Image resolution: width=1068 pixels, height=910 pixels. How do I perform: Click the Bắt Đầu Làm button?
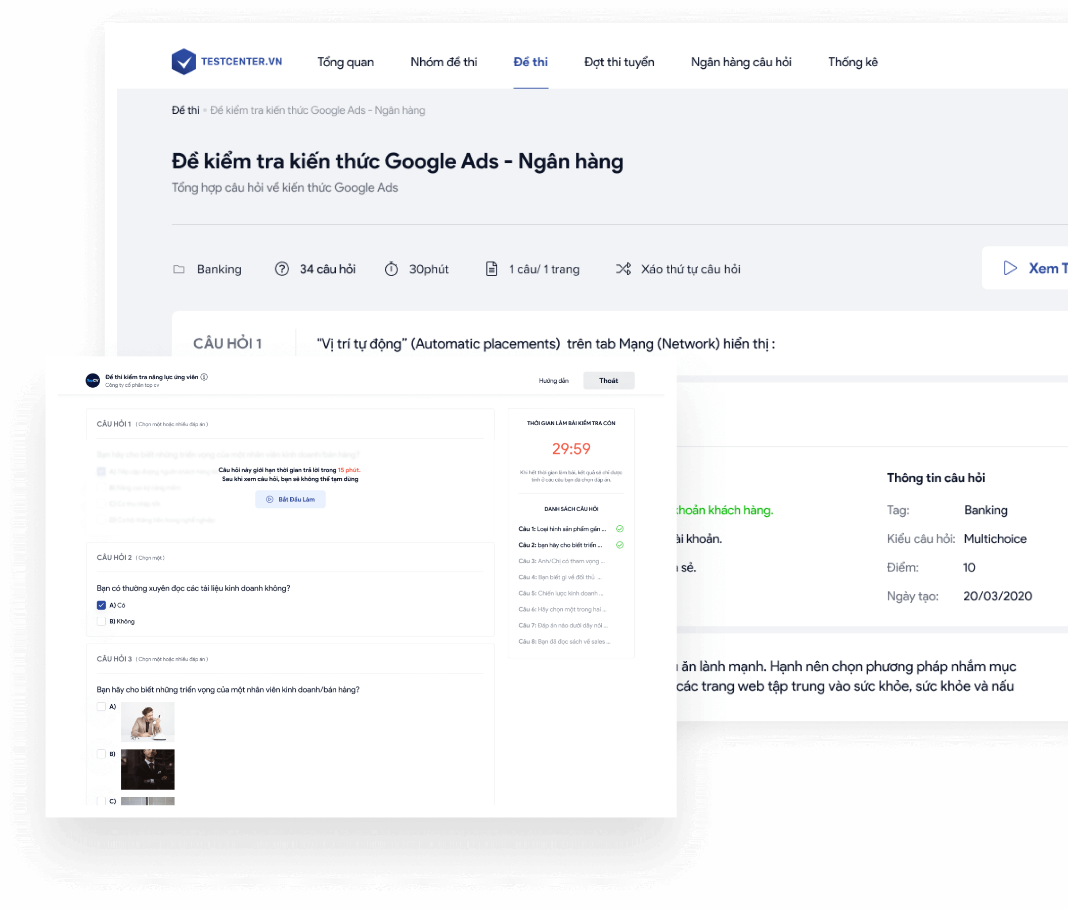point(290,499)
